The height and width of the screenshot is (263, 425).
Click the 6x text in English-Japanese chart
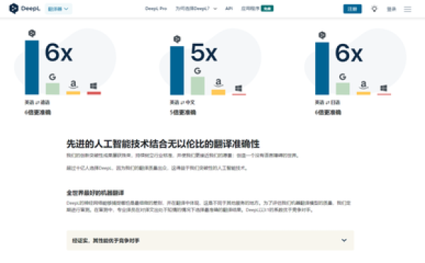click(x=348, y=53)
